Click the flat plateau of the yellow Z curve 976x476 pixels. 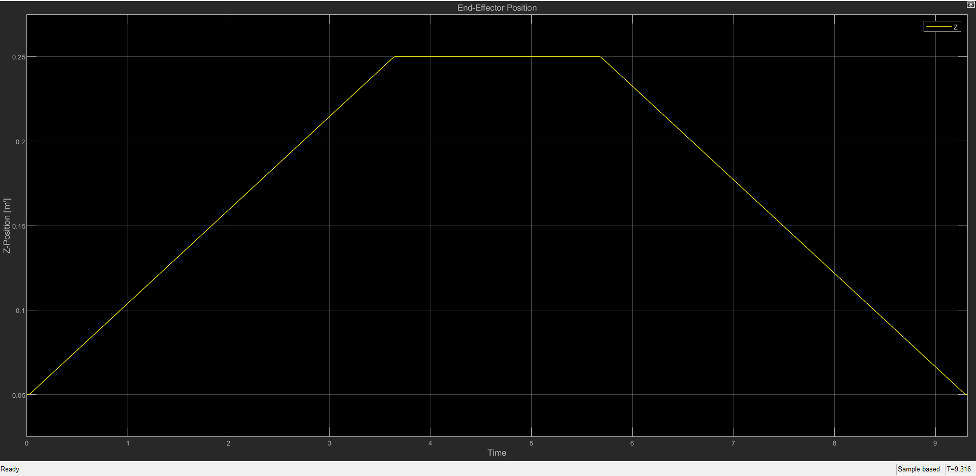pyautogui.click(x=497, y=56)
